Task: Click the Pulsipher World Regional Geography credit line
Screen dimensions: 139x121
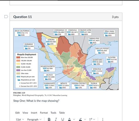Action: coord(40,95)
